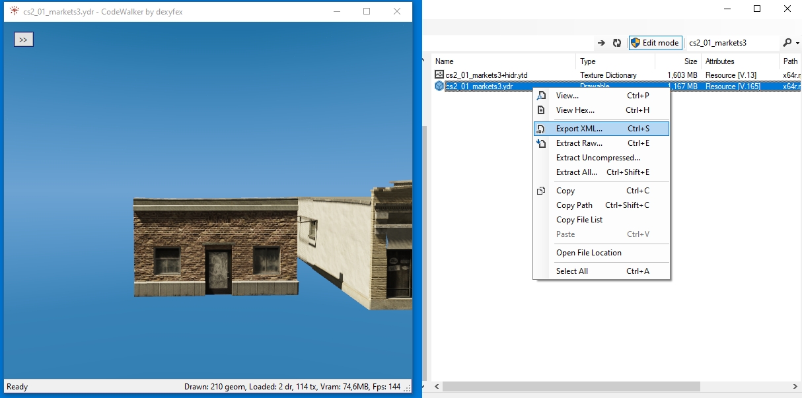Click the go arrow icon
802x398 pixels.
[x=601, y=43]
